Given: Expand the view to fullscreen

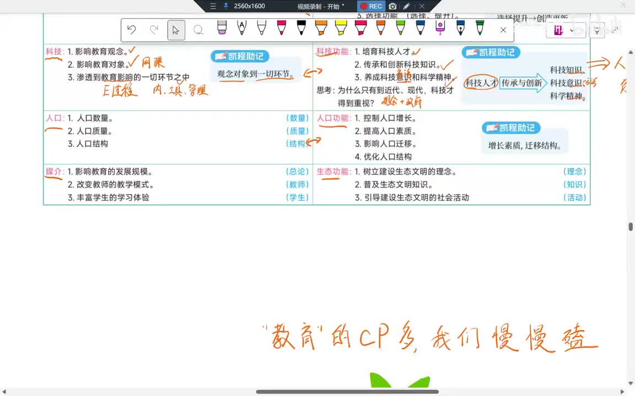Looking at the screenshot, I should [x=615, y=30].
